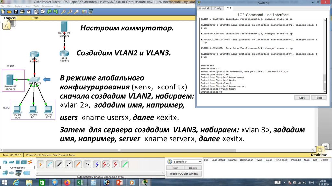Click Toggle PDU List Window button
The image size is (332, 186).
click(x=184, y=174)
